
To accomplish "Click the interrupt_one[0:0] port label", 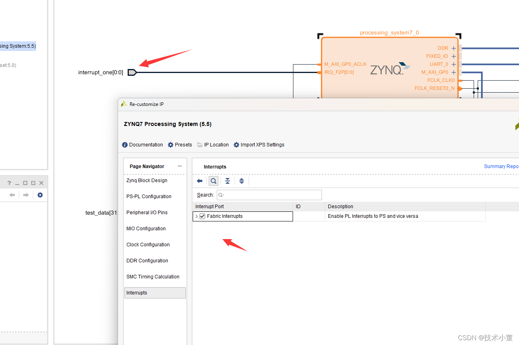I will [101, 73].
